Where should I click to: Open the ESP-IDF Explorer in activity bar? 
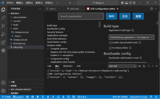tap(3, 50)
